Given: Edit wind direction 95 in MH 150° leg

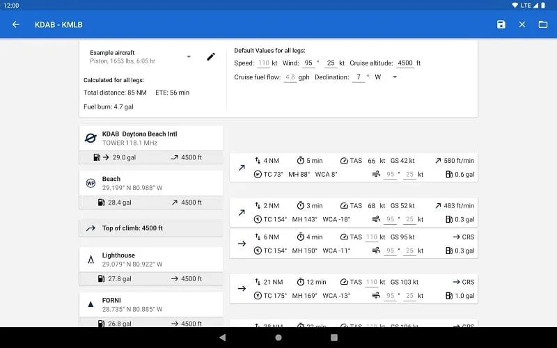Looking at the screenshot, I should click(x=391, y=251).
